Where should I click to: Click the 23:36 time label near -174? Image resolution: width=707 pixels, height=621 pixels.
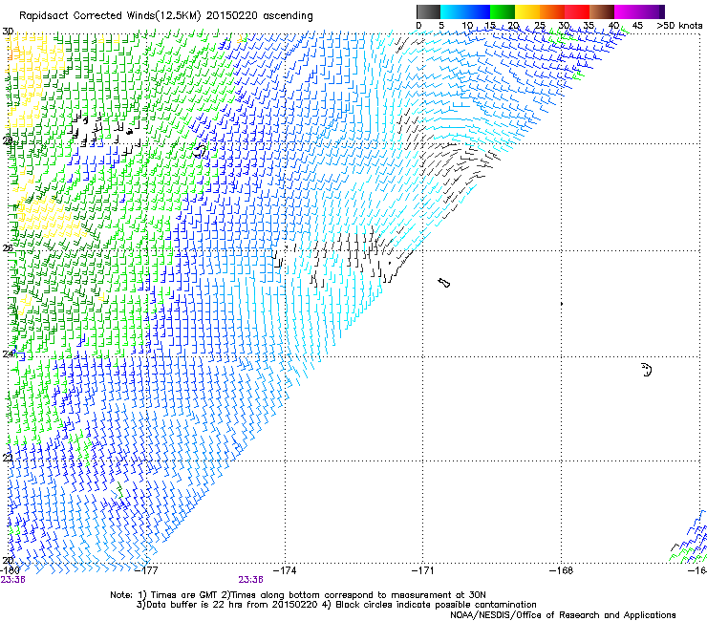point(250,580)
